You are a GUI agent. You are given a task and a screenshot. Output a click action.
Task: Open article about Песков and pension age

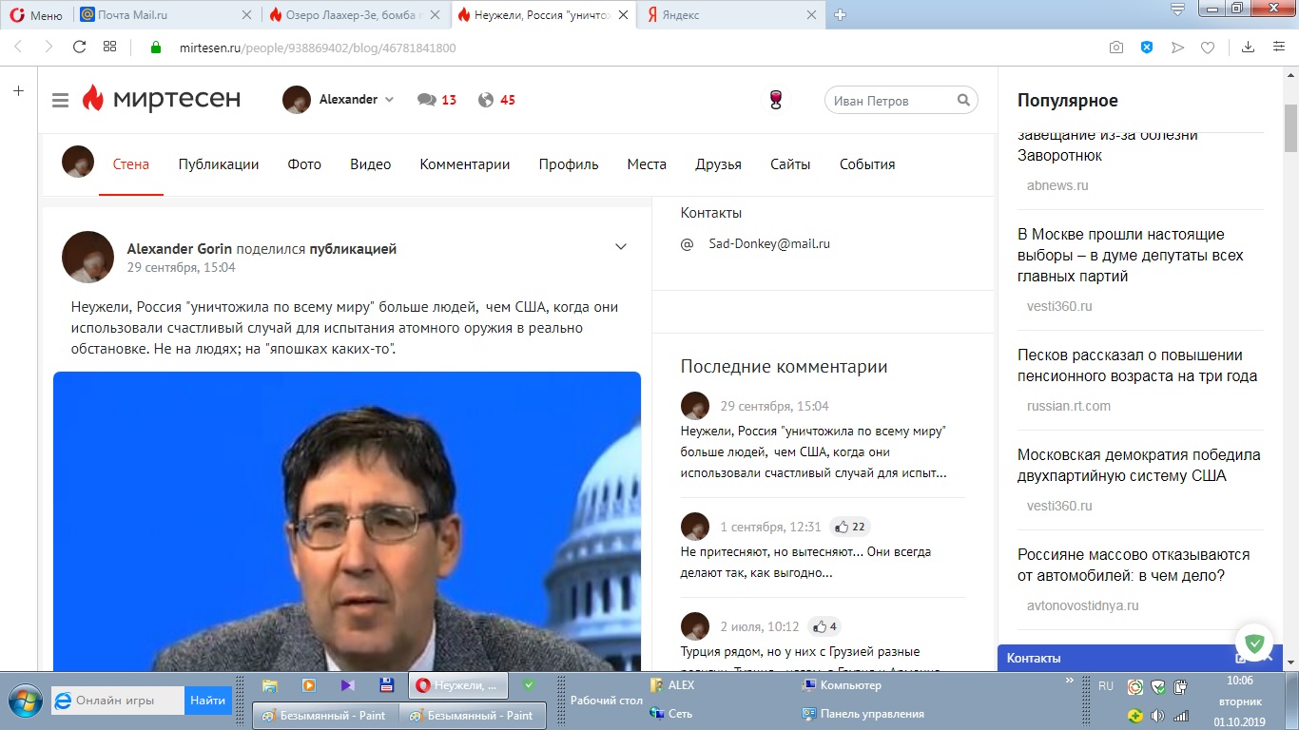click(1137, 365)
